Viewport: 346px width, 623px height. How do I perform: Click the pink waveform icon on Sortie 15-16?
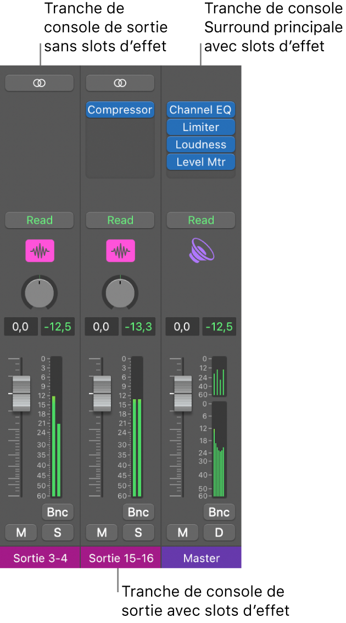point(120,251)
